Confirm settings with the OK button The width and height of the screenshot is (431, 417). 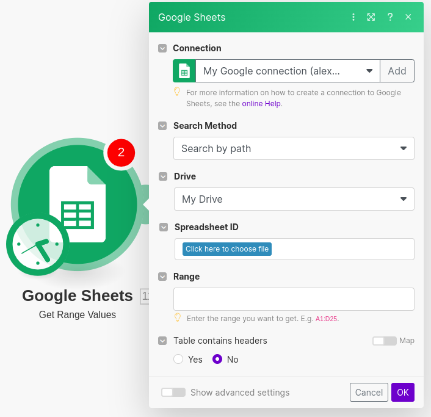point(403,392)
